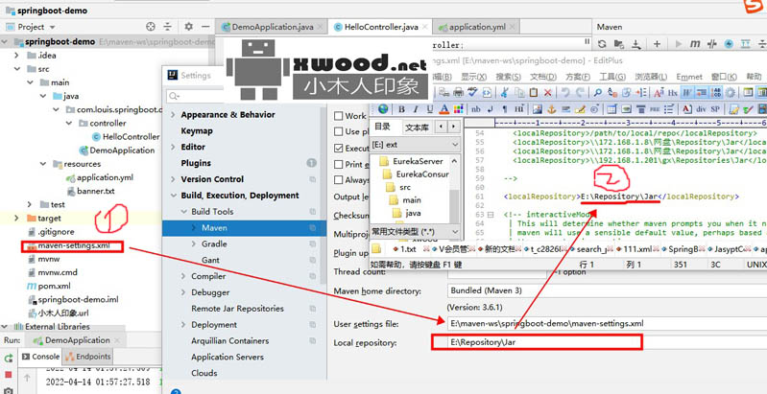Click the EurekaServer folder in EditPlus directory

[418, 161]
